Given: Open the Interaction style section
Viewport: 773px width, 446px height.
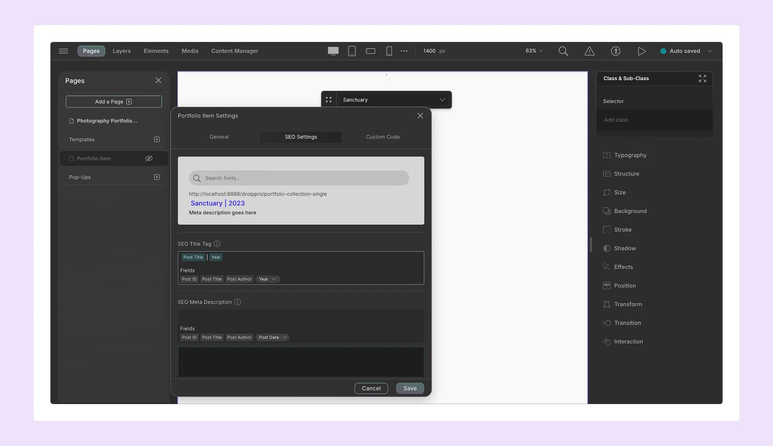Looking at the screenshot, I should pos(623,341).
